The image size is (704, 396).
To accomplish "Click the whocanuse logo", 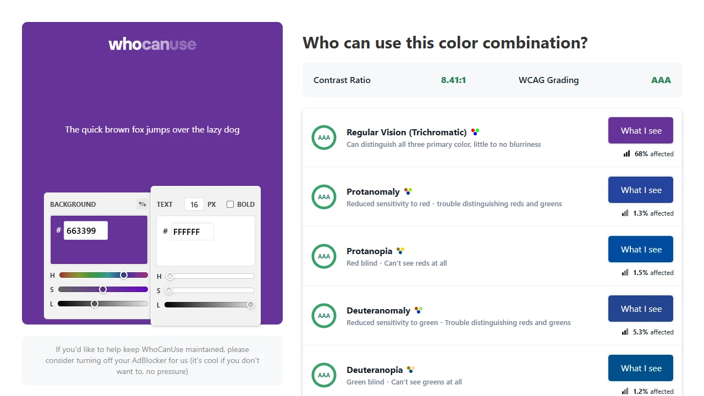I will [152, 44].
